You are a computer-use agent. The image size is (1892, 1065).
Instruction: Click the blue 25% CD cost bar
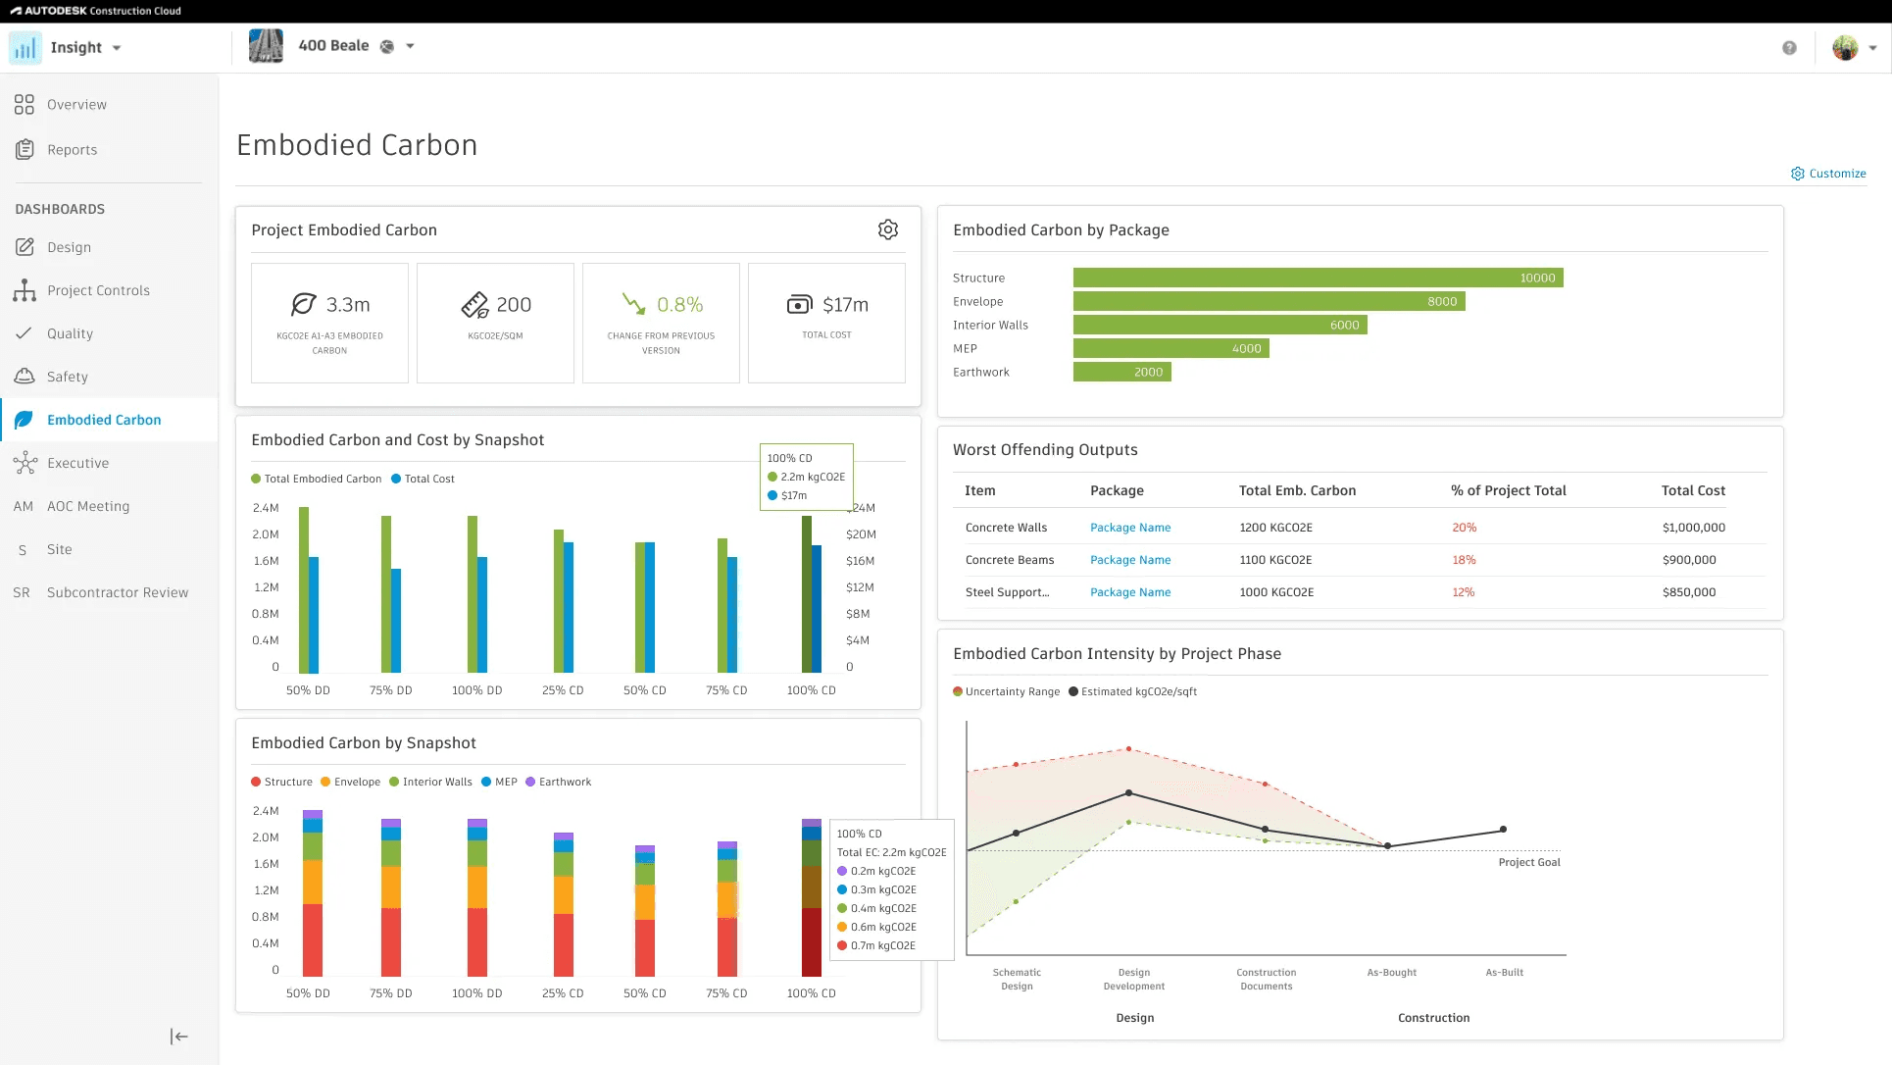tap(569, 607)
